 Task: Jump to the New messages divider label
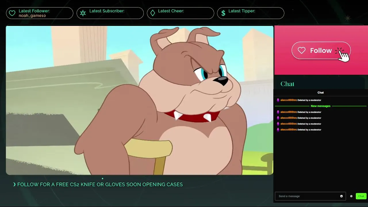(x=321, y=106)
